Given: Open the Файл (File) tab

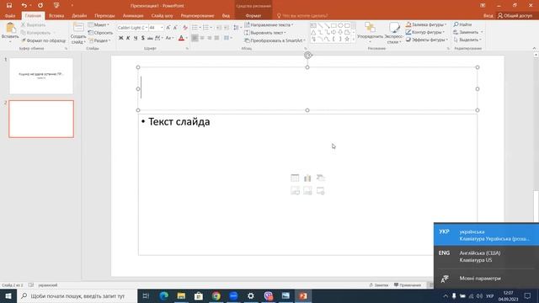Looking at the screenshot, I should point(10,15).
